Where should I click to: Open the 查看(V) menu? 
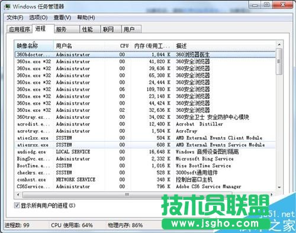pyautogui.click(x=62, y=18)
